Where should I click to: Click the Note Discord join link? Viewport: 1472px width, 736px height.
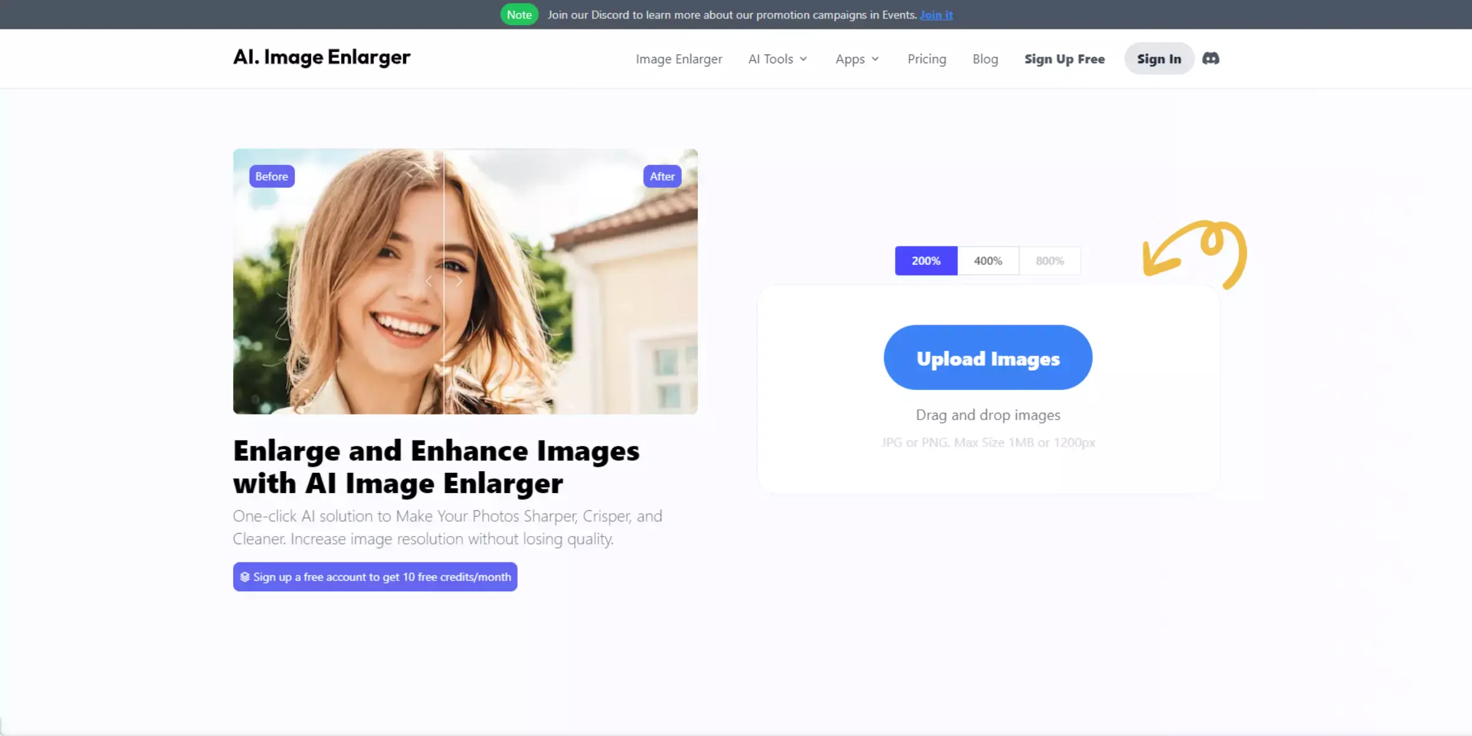pyautogui.click(x=936, y=14)
